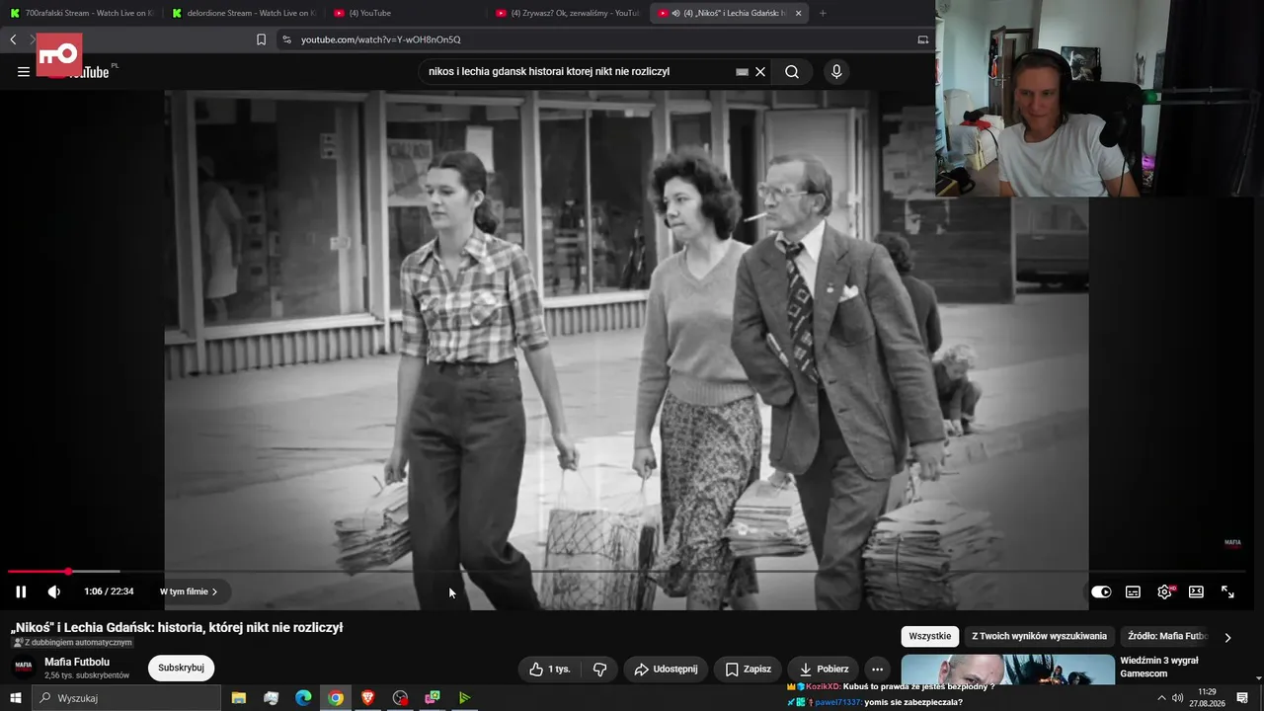
Task: Show more filter chips with right chevron
Action: 1227,637
